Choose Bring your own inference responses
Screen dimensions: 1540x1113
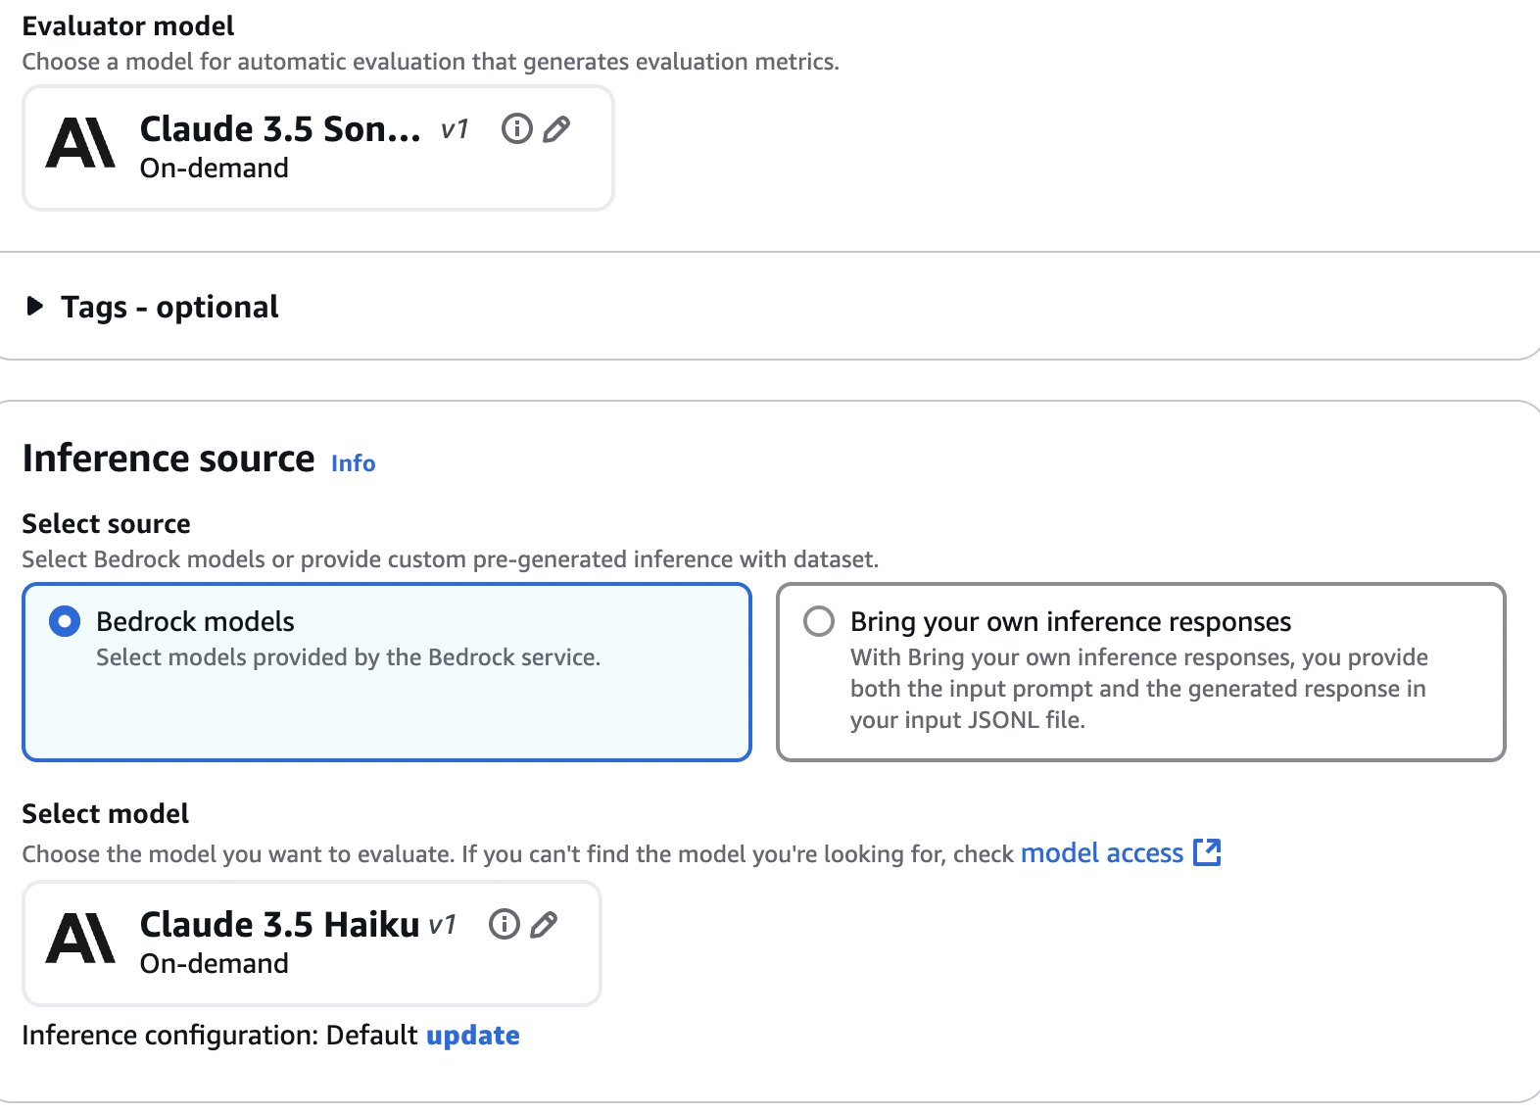pos(819,621)
